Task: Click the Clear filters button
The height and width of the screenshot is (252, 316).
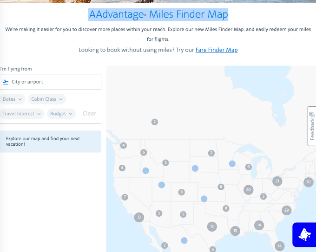Action: (x=89, y=114)
